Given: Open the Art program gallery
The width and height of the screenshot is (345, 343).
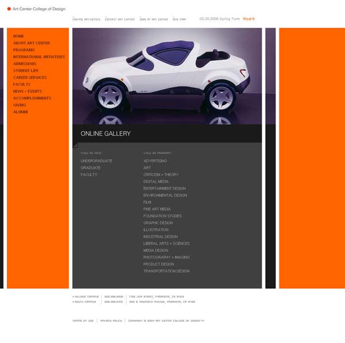Looking at the screenshot, I should click(147, 168).
